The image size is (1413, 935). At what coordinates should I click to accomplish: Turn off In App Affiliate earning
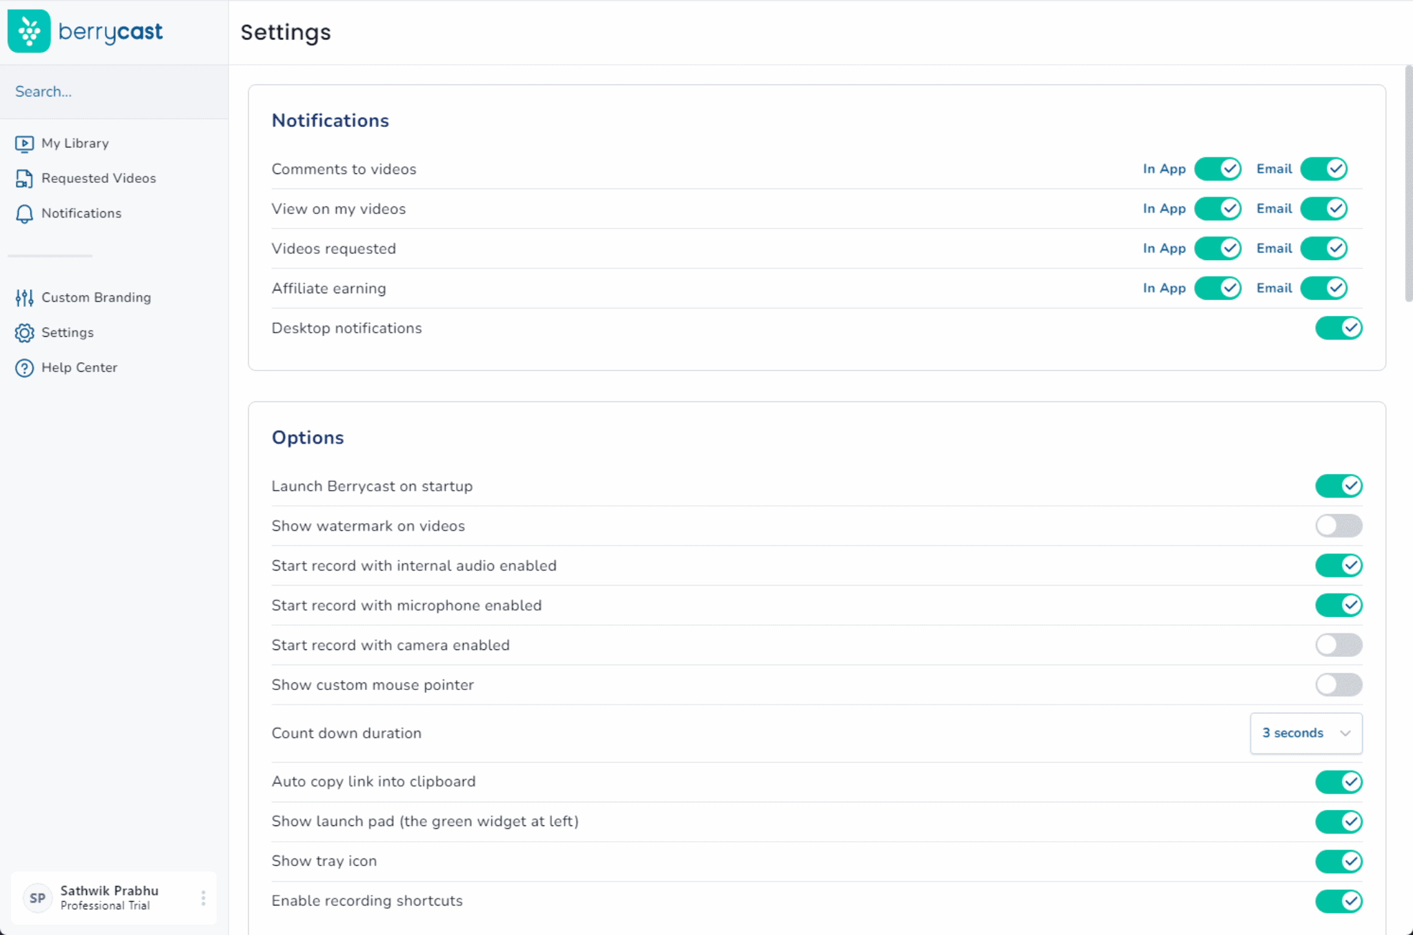(x=1218, y=288)
